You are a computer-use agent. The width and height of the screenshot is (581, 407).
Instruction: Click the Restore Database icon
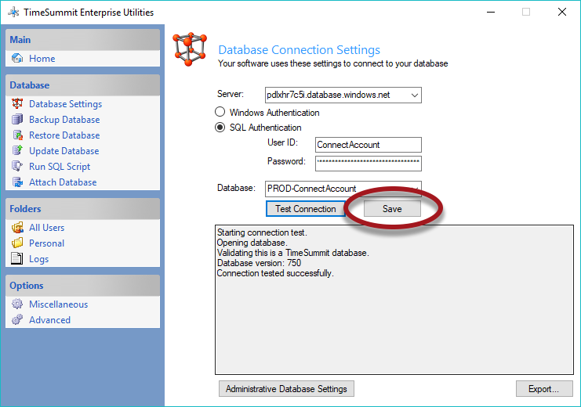tap(17, 135)
